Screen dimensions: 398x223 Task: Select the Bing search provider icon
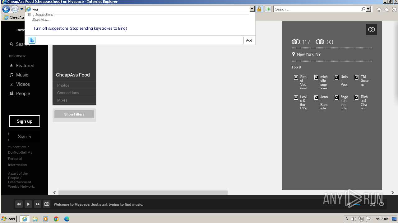32,40
